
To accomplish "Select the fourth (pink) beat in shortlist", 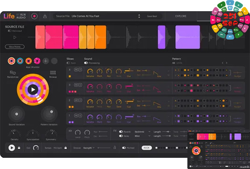I will (x=37, y=61).
